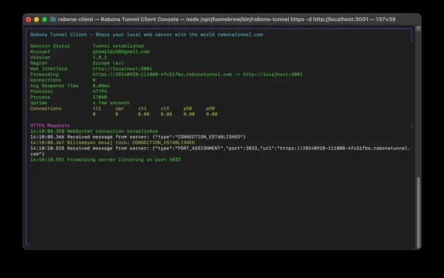Click the 'WebSocket connection established' log line
Screen dimensions: 444x278
click(x=94, y=131)
